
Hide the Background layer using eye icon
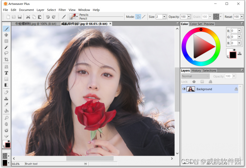point(184,89)
